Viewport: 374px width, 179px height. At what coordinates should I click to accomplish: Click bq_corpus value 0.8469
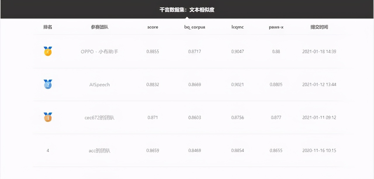(195, 150)
